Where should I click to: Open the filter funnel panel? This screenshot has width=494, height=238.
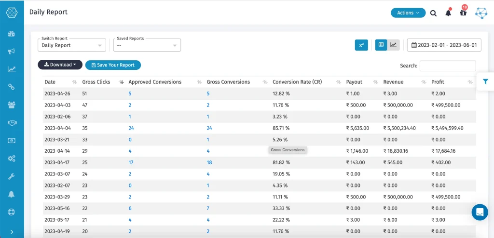[x=485, y=82]
